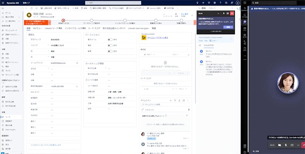Expand the 17:01 timeline call entry chevron
The image size is (305, 154).
pos(188,139)
